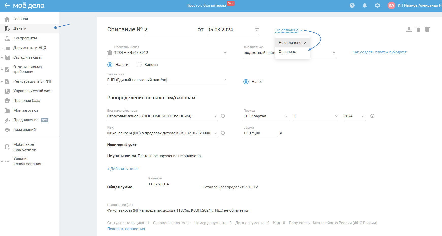Click info icon next to КБК field
Viewport: 442px width, 236px height.
(223, 133)
